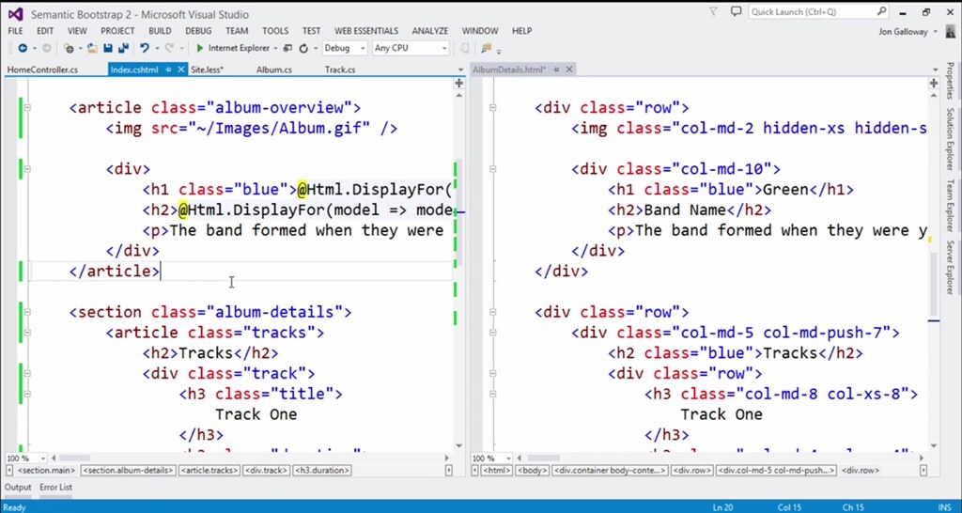Open the Any CPU platform dropdown
This screenshot has width=962, height=513.
click(410, 48)
